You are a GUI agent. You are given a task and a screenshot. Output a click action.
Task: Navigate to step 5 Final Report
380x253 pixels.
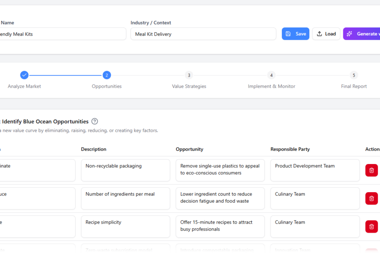[x=354, y=75]
